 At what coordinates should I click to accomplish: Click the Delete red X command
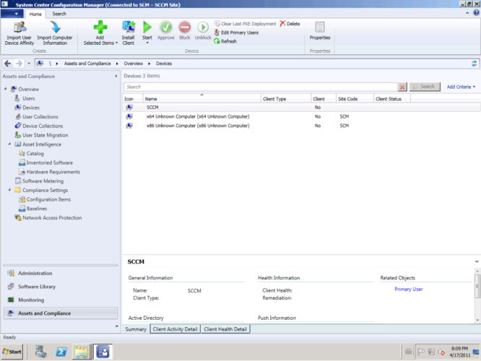[x=290, y=24]
